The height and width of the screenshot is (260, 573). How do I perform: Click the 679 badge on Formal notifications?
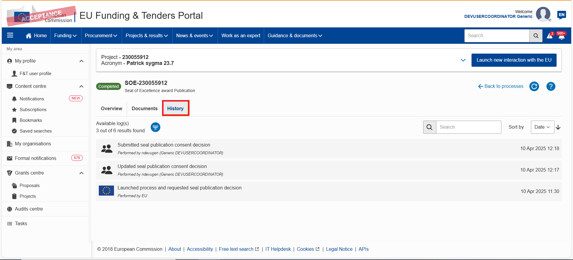[77, 158]
